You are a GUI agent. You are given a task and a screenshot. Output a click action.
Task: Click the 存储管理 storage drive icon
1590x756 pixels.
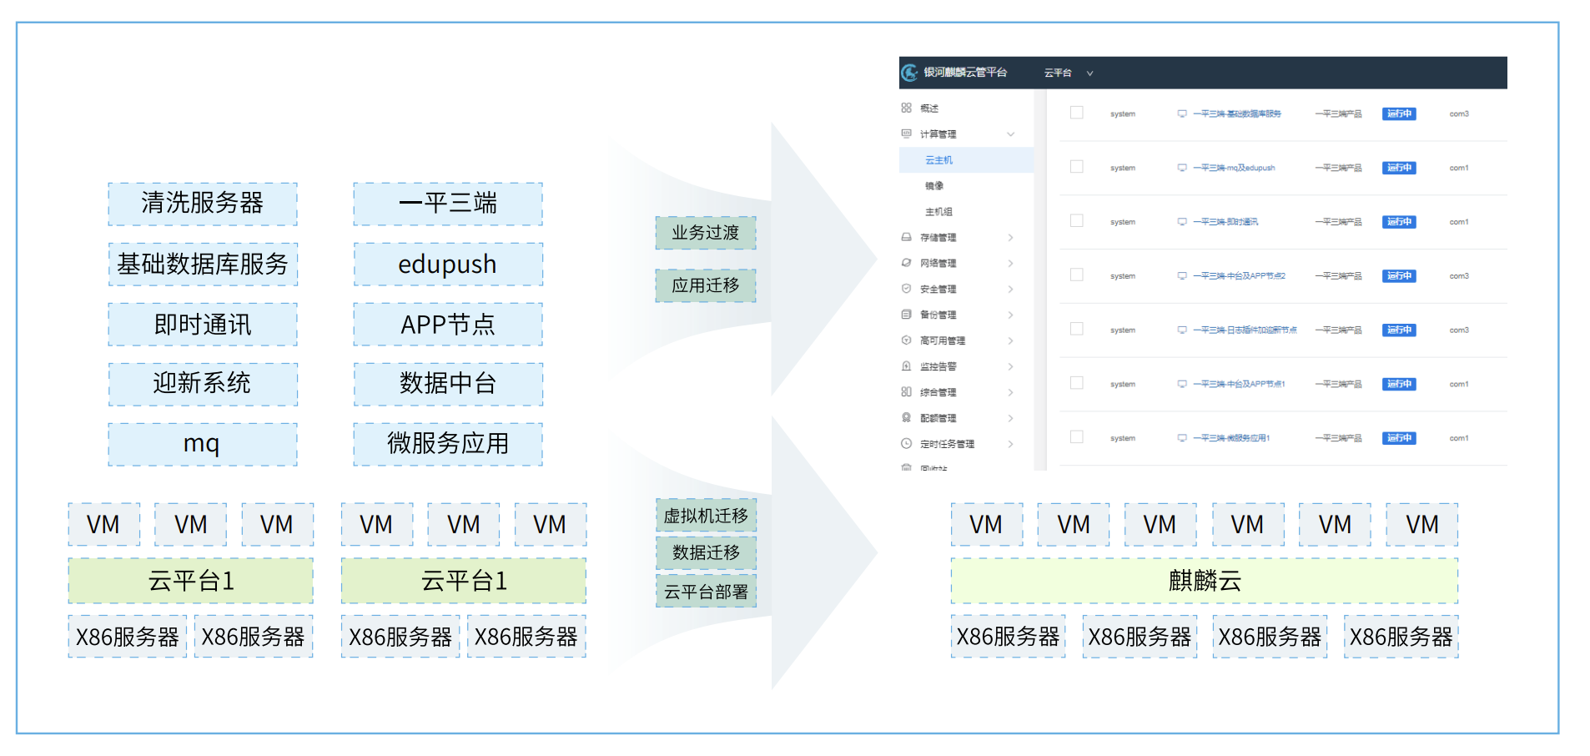[906, 237]
